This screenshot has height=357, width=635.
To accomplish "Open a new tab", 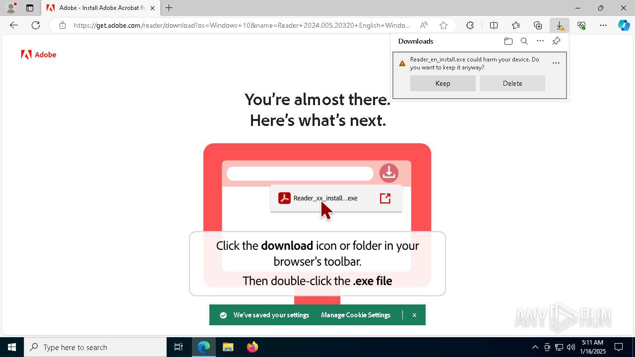I will [169, 8].
